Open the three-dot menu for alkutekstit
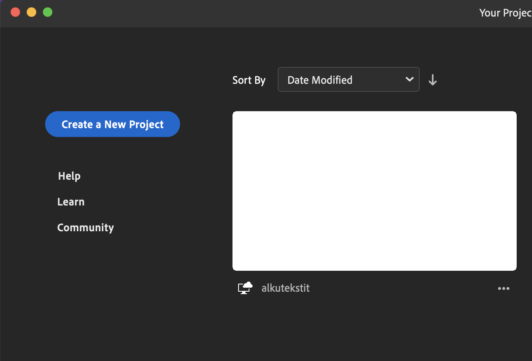 coord(503,288)
